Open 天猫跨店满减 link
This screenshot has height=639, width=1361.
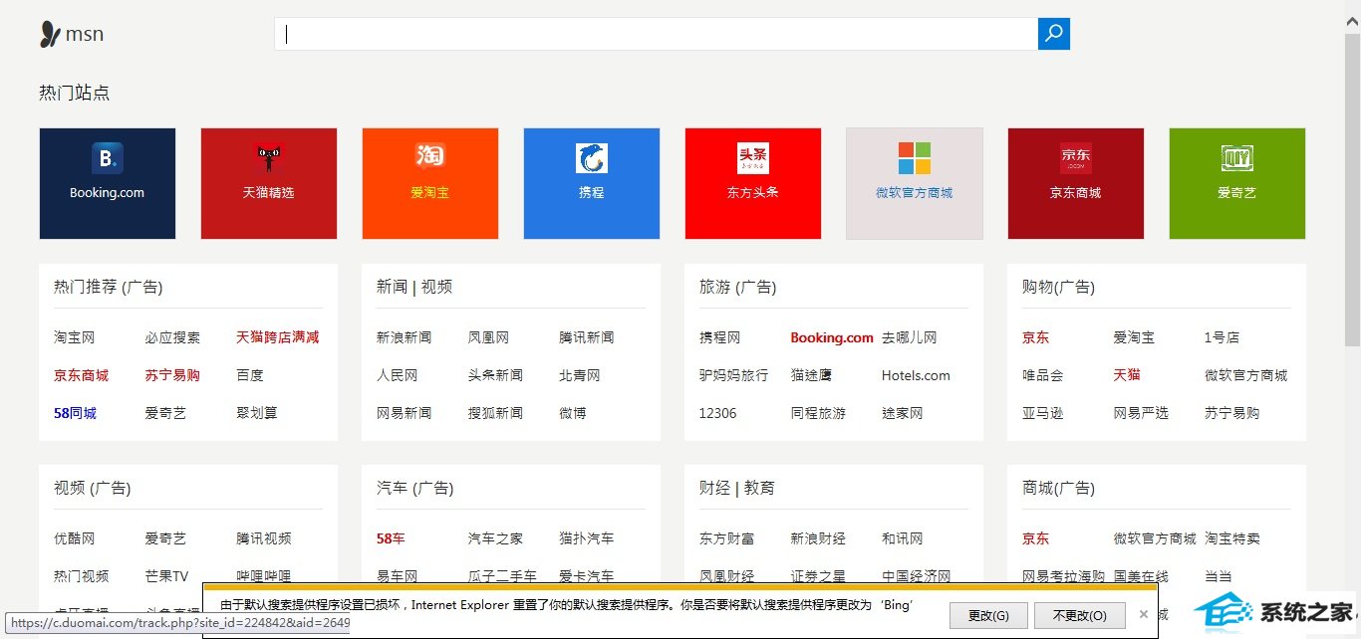278,337
